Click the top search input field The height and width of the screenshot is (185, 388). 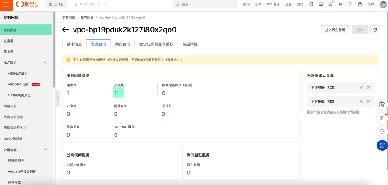click(x=206, y=4)
